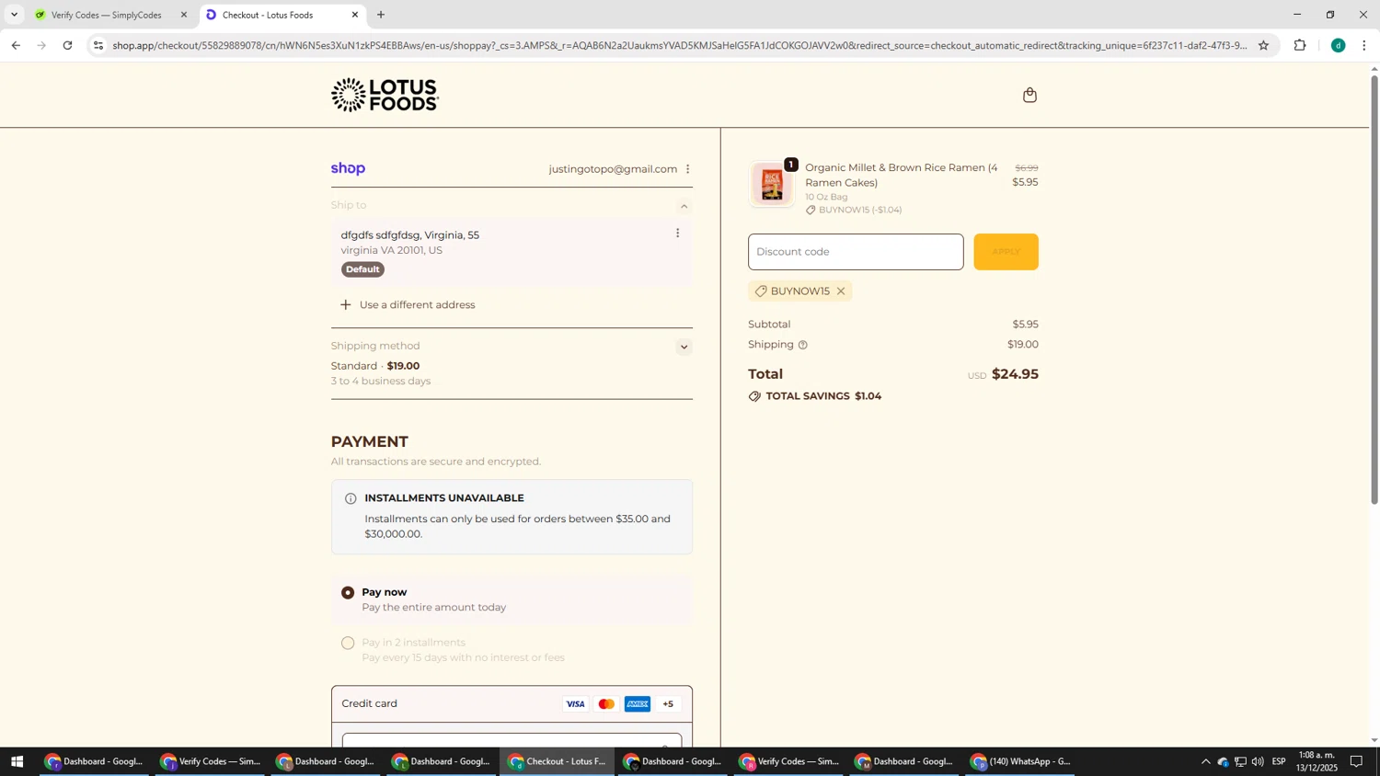This screenshot has height=776, width=1380.
Task: Click the address bar URL
Action: coord(679,45)
